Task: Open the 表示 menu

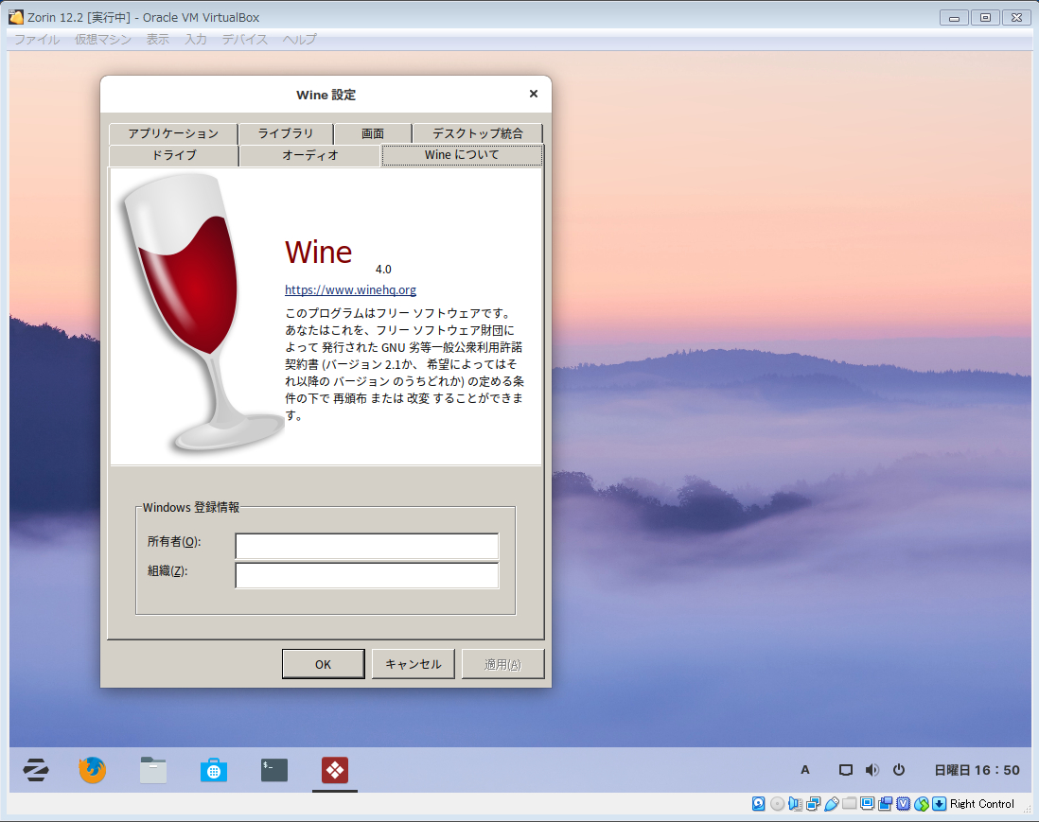Action: click(x=158, y=39)
